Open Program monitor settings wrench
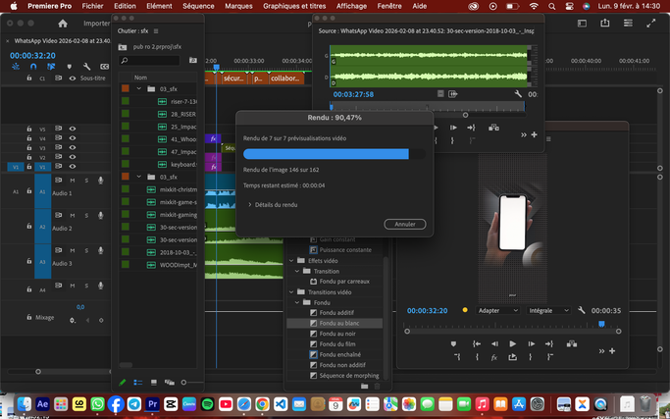The image size is (670, 419). click(581, 310)
